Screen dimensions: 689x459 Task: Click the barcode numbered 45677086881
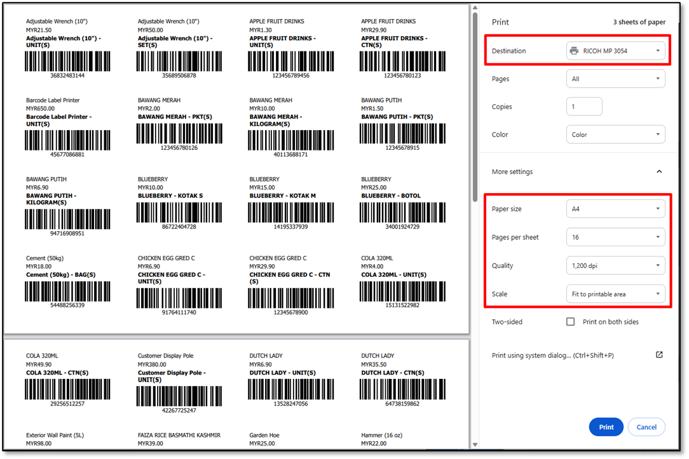point(67,140)
